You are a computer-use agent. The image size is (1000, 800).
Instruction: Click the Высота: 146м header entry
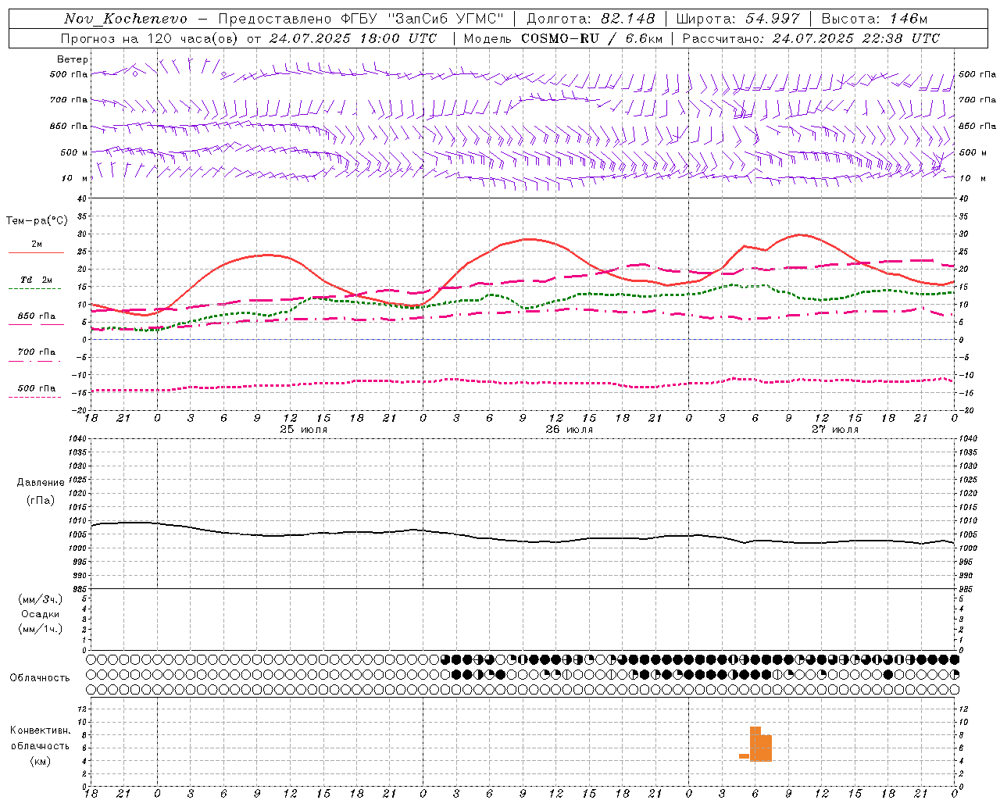pyautogui.click(x=875, y=19)
